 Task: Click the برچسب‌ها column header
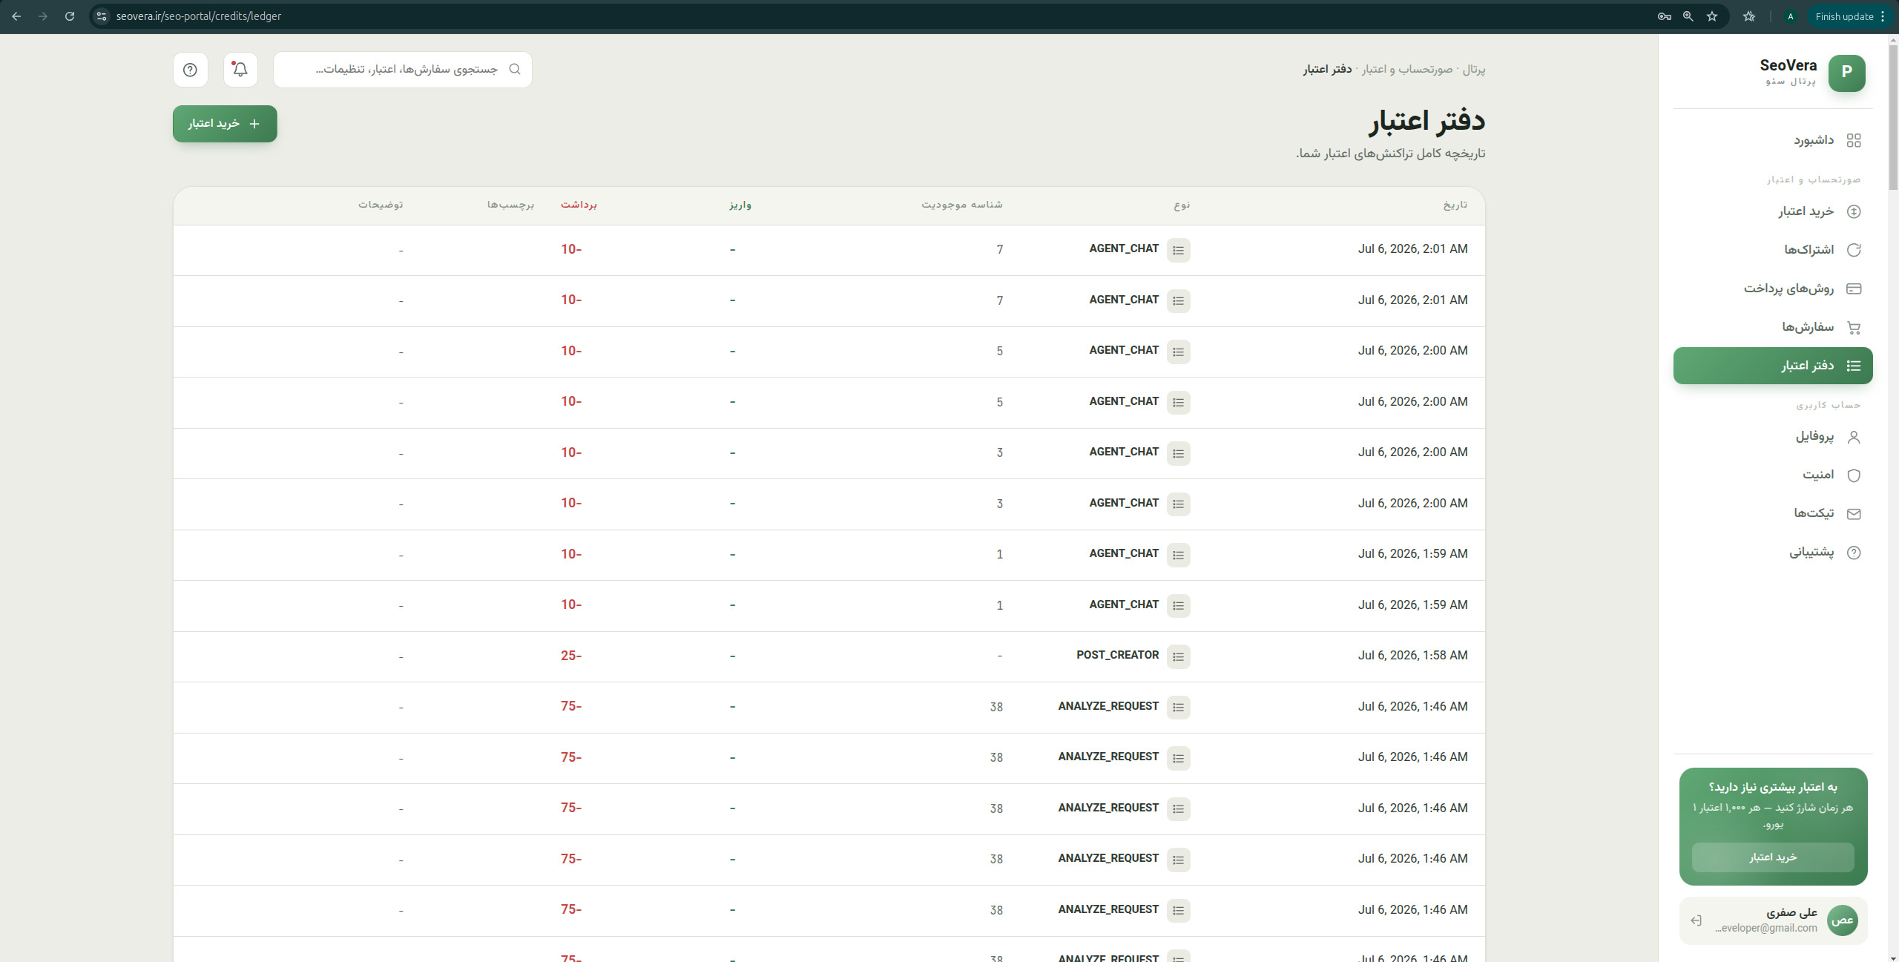pyautogui.click(x=510, y=205)
